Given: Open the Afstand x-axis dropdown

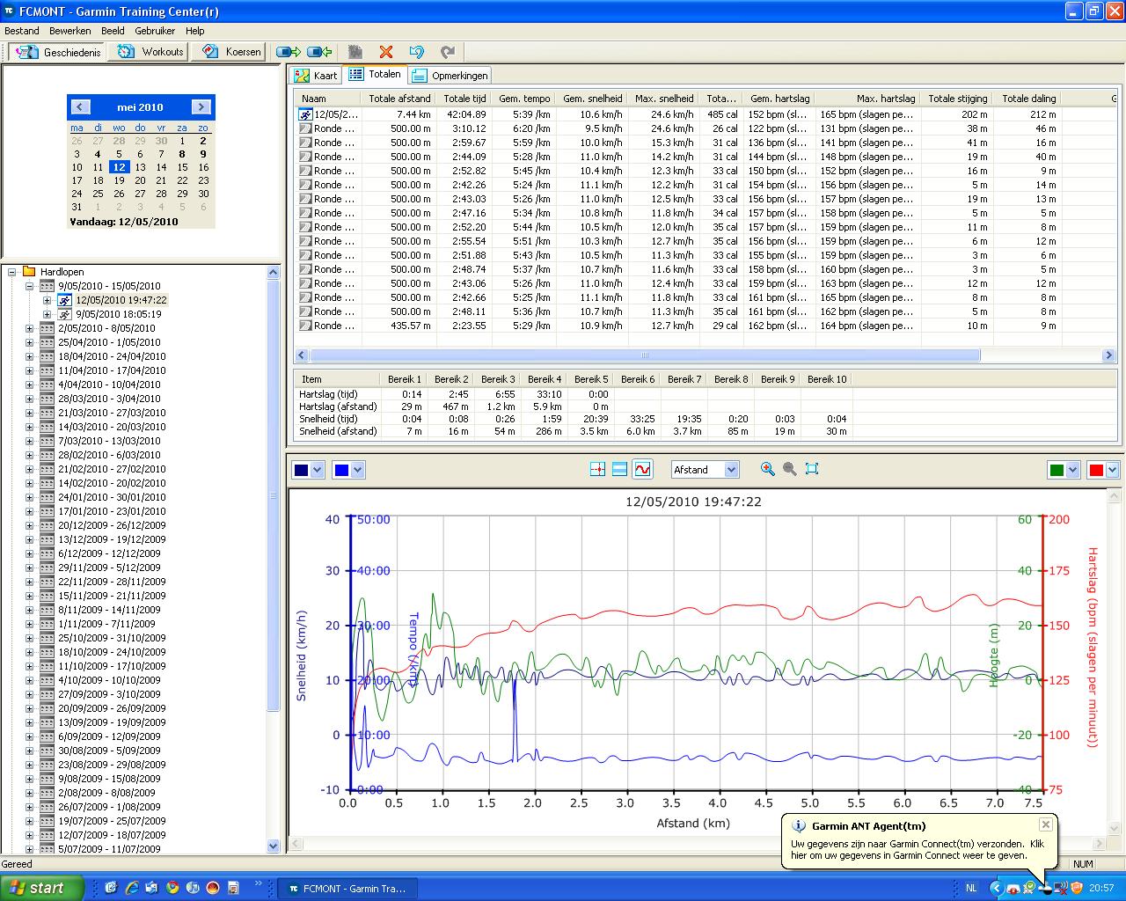Looking at the screenshot, I should [731, 470].
